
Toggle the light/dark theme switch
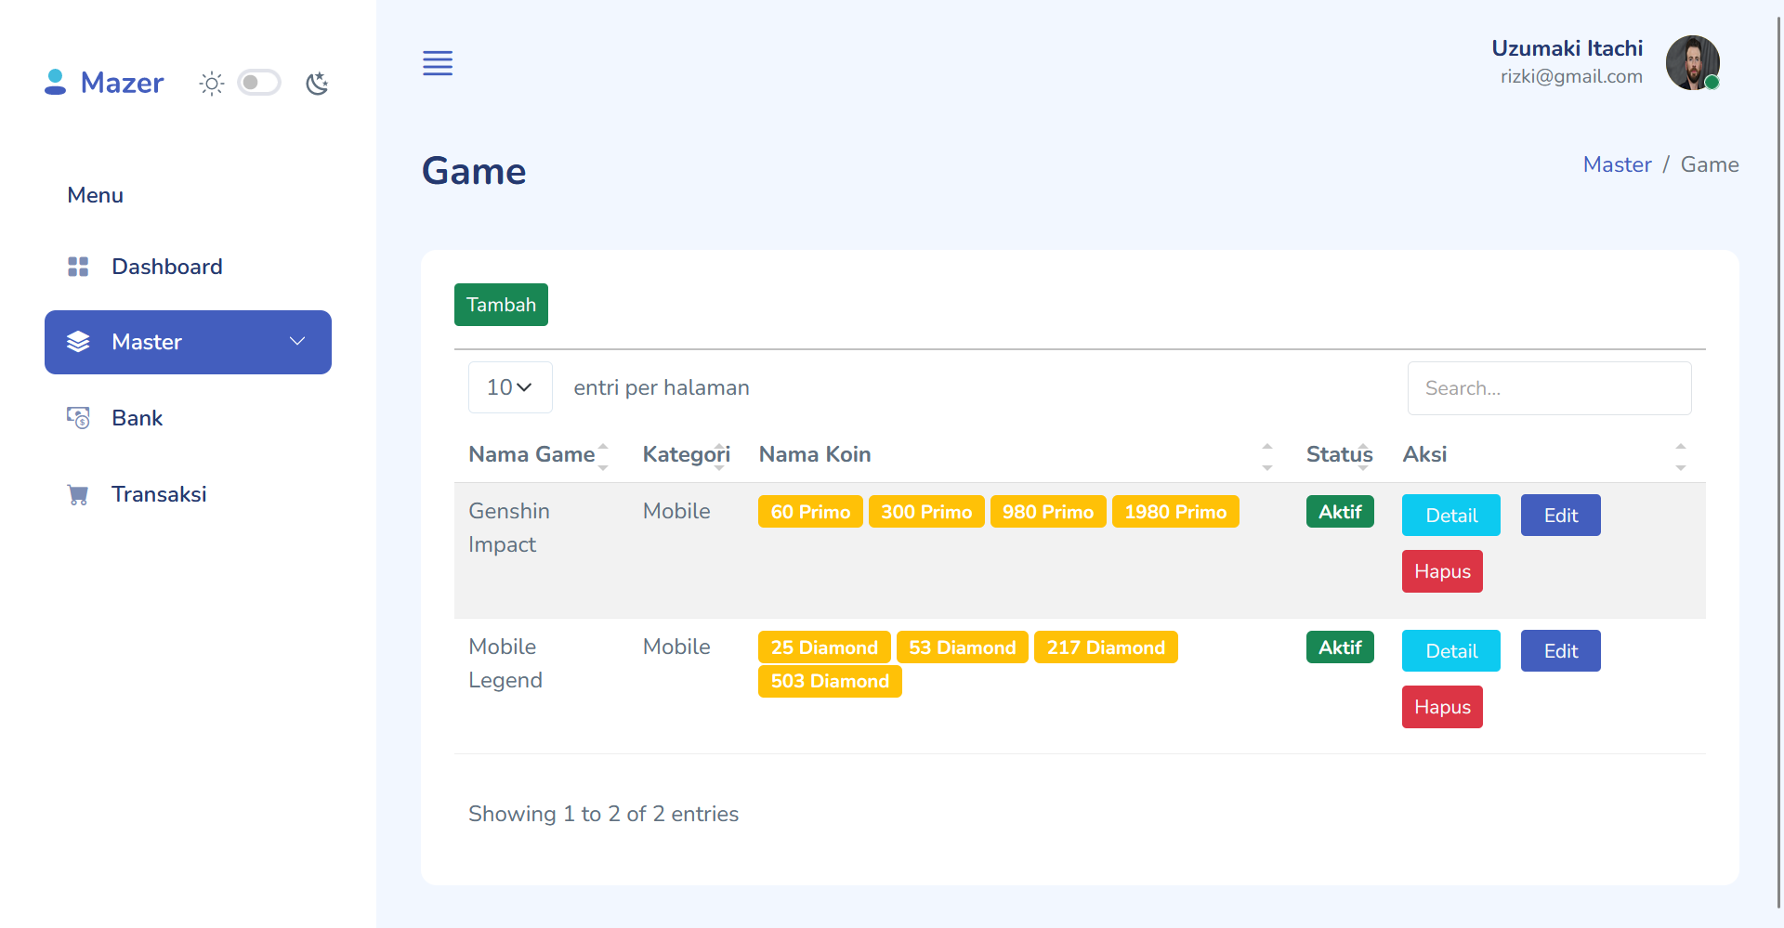[x=259, y=83]
